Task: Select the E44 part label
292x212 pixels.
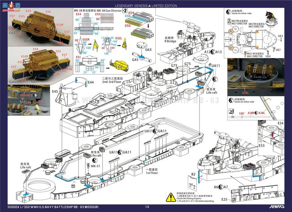Action: coord(90,83)
